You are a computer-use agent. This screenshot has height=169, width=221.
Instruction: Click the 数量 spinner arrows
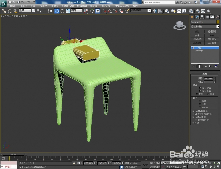click(215, 79)
